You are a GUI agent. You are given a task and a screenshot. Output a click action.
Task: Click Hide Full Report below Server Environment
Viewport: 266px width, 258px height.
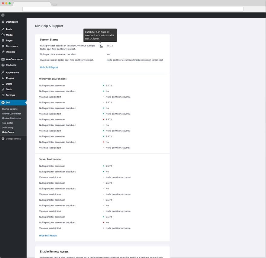tap(48, 235)
